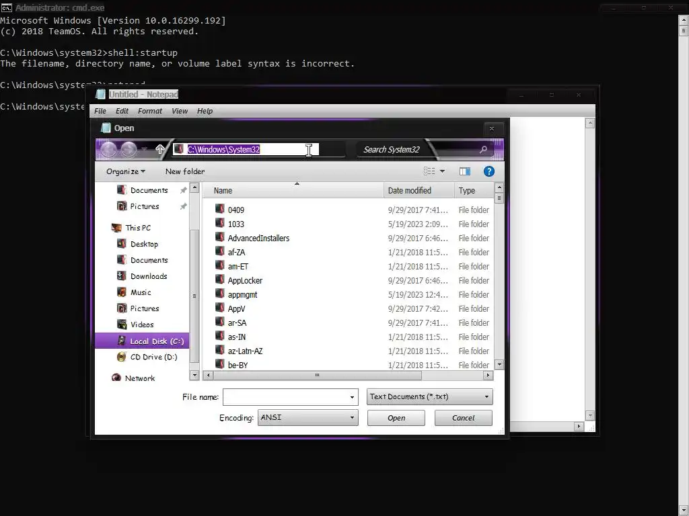
Task: Click the 1033 folder icon
Action: (x=220, y=223)
